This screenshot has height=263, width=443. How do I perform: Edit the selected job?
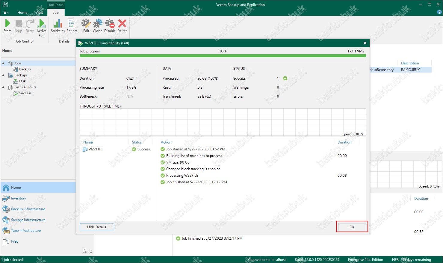point(86,26)
